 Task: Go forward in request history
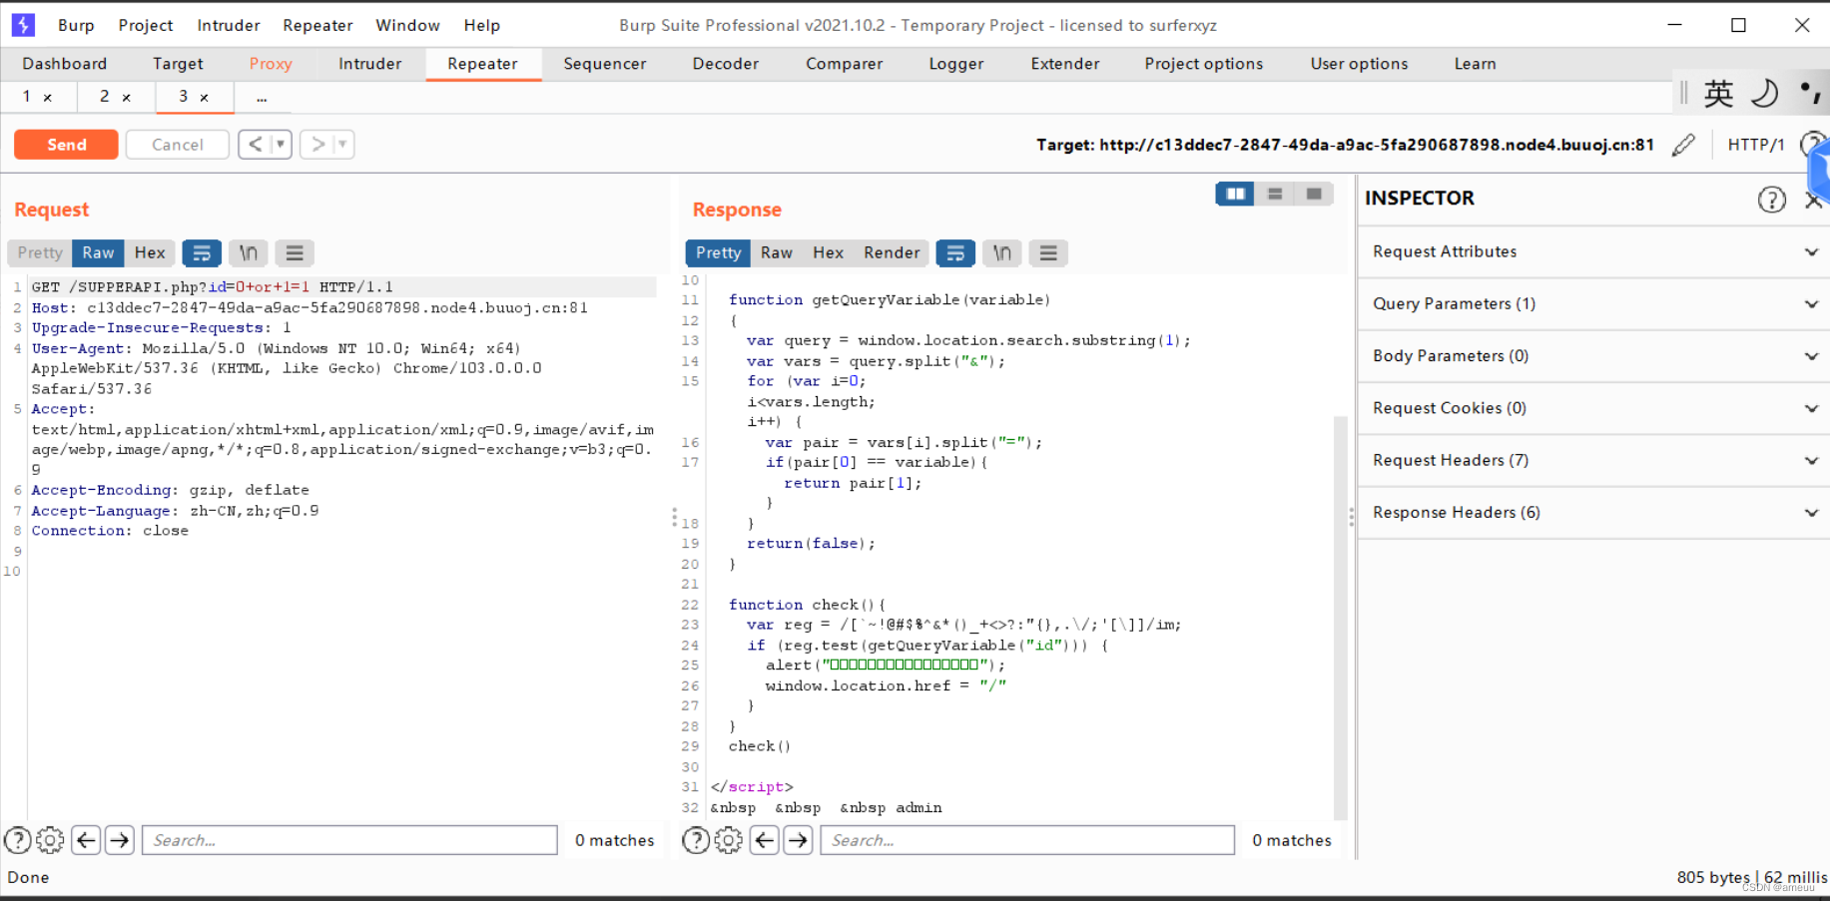click(x=317, y=145)
